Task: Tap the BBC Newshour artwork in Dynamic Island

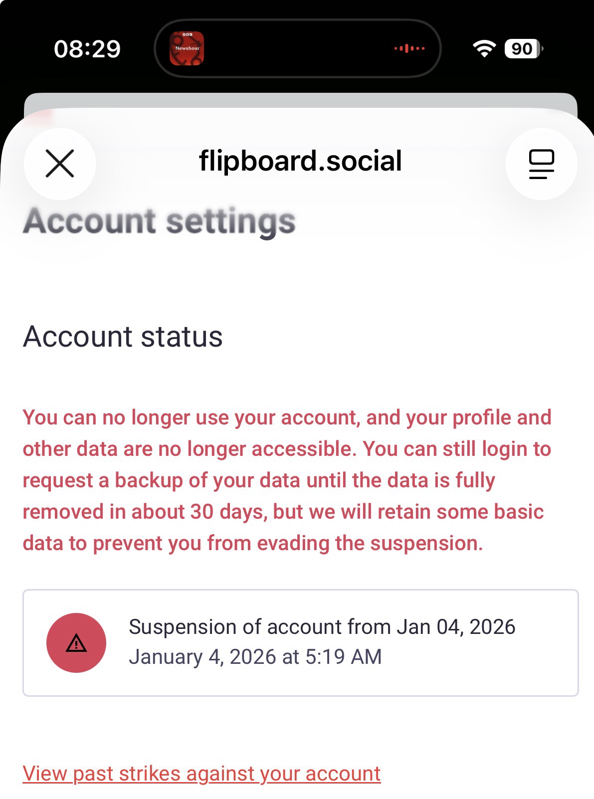Action: coord(187,48)
